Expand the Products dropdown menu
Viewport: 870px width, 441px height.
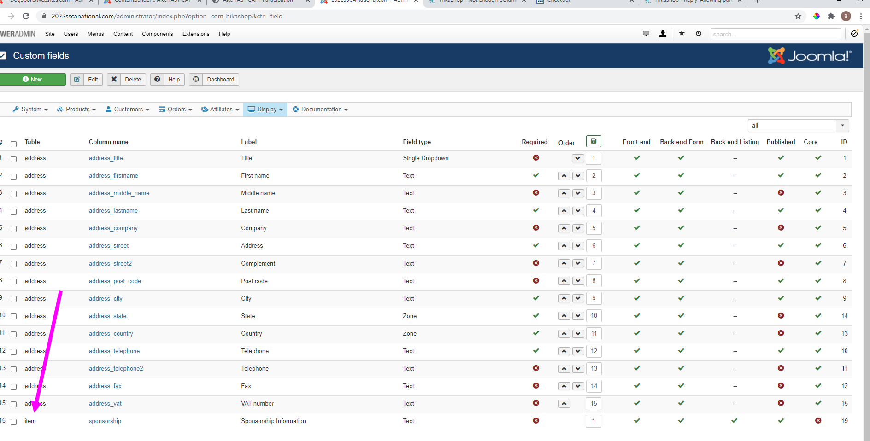(x=76, y=110)
